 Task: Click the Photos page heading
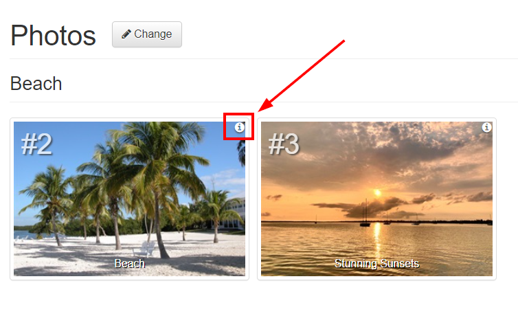(53, 35)
